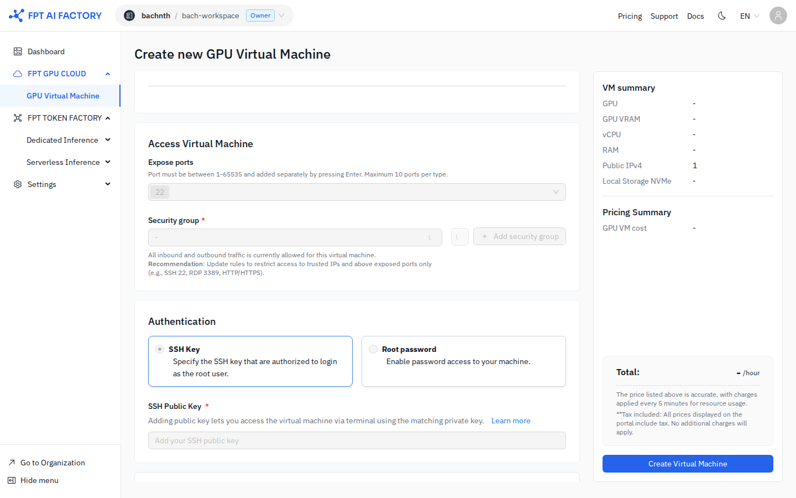Collapse the FPT TOKEN FACTORY section chevron
This screenshot has width=796, height=498.
[x=108, y=118]
